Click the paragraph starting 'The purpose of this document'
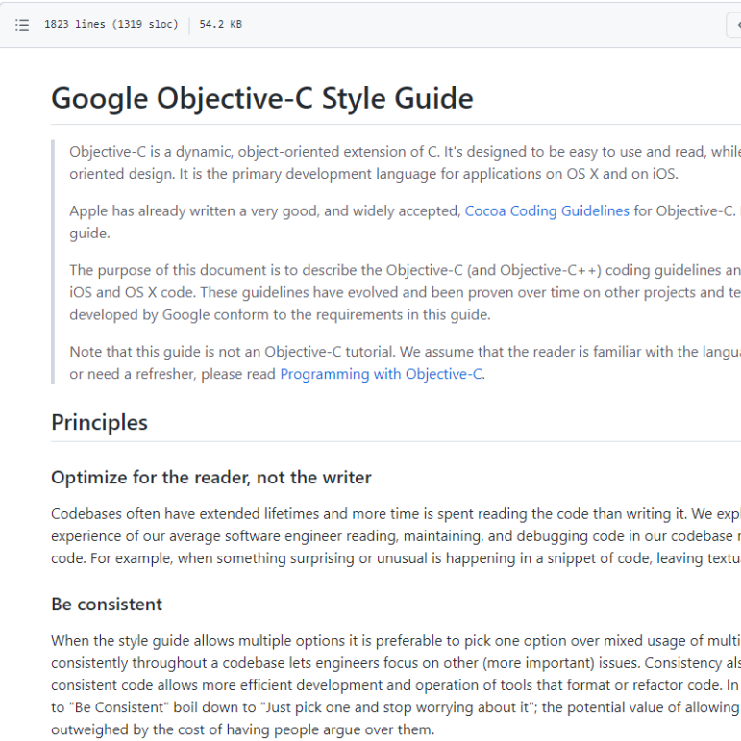The image size is (741, 741). coord(405,292)
